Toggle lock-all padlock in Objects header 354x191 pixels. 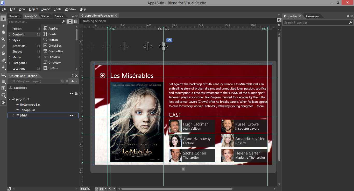click(76, 93)
